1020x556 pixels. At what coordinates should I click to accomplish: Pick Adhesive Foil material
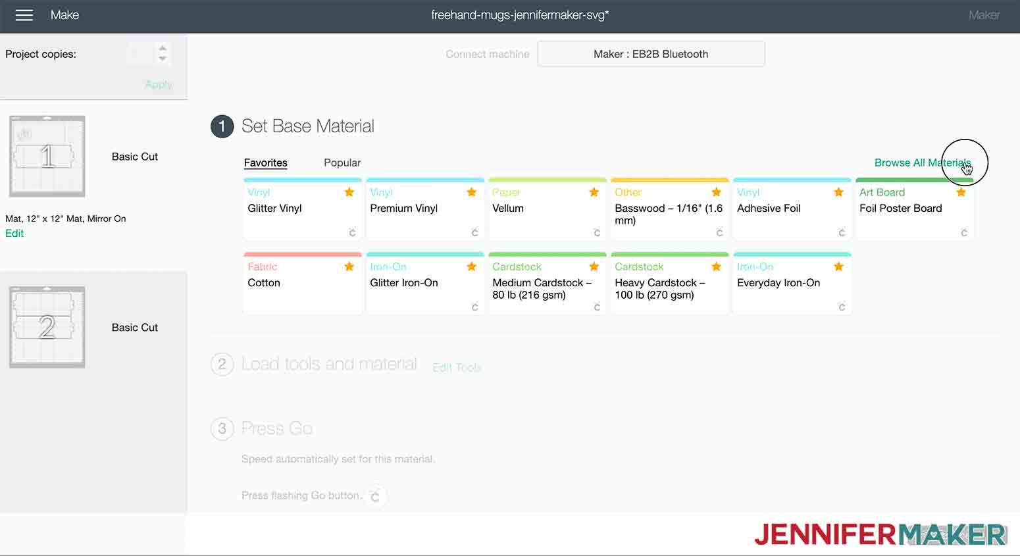pos(792,209)
